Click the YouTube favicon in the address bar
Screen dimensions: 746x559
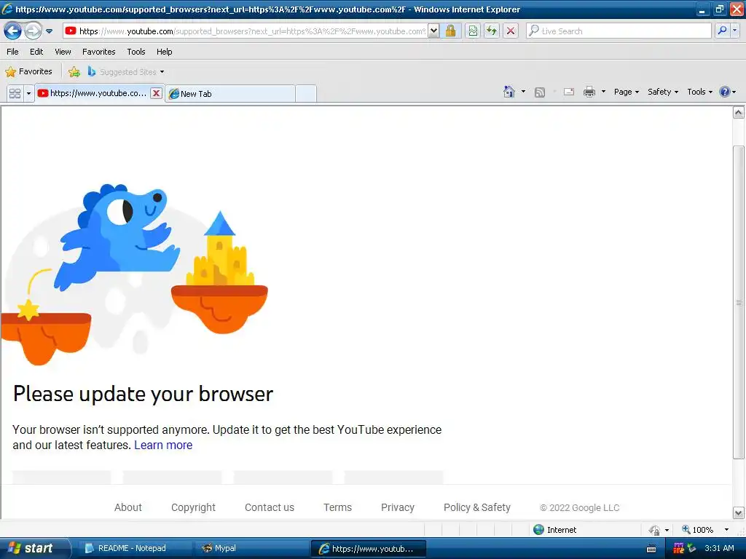click(71, 31)
